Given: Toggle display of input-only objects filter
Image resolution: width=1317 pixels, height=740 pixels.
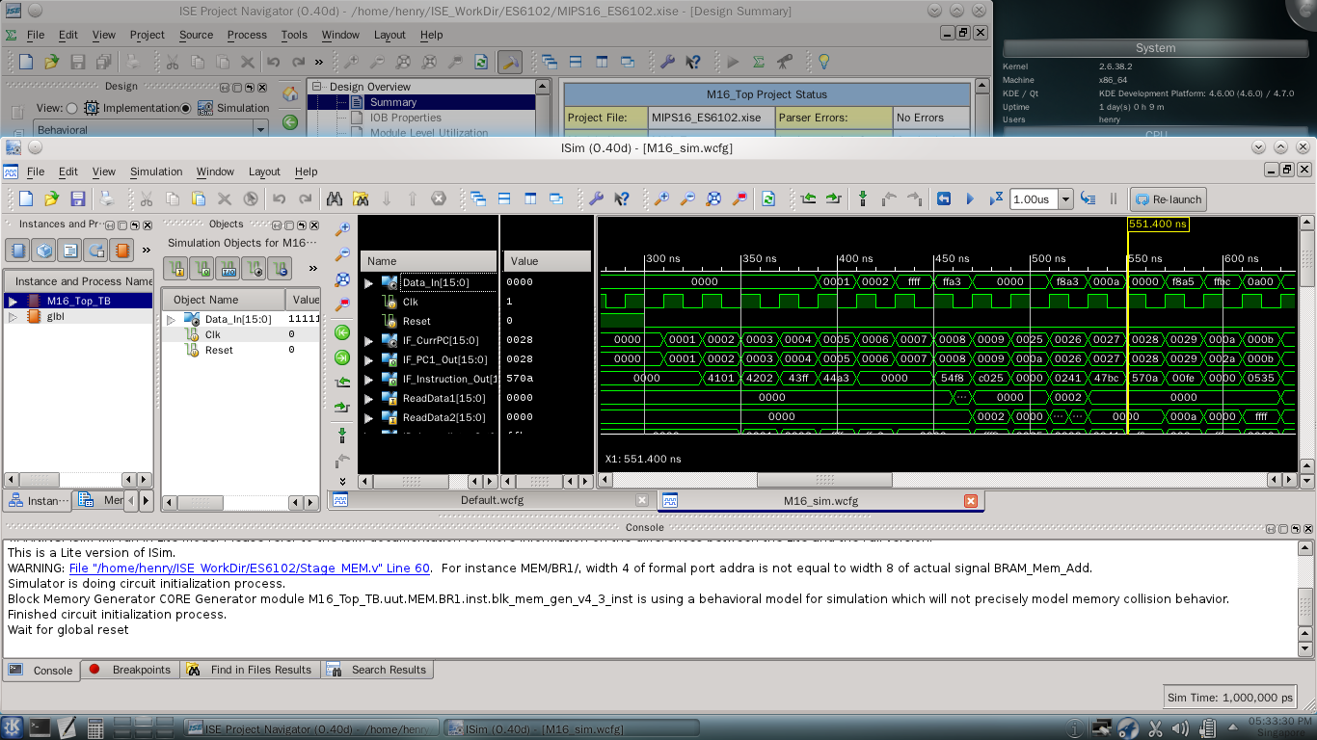Looking at the screenshot, I should tap(176, 268).
